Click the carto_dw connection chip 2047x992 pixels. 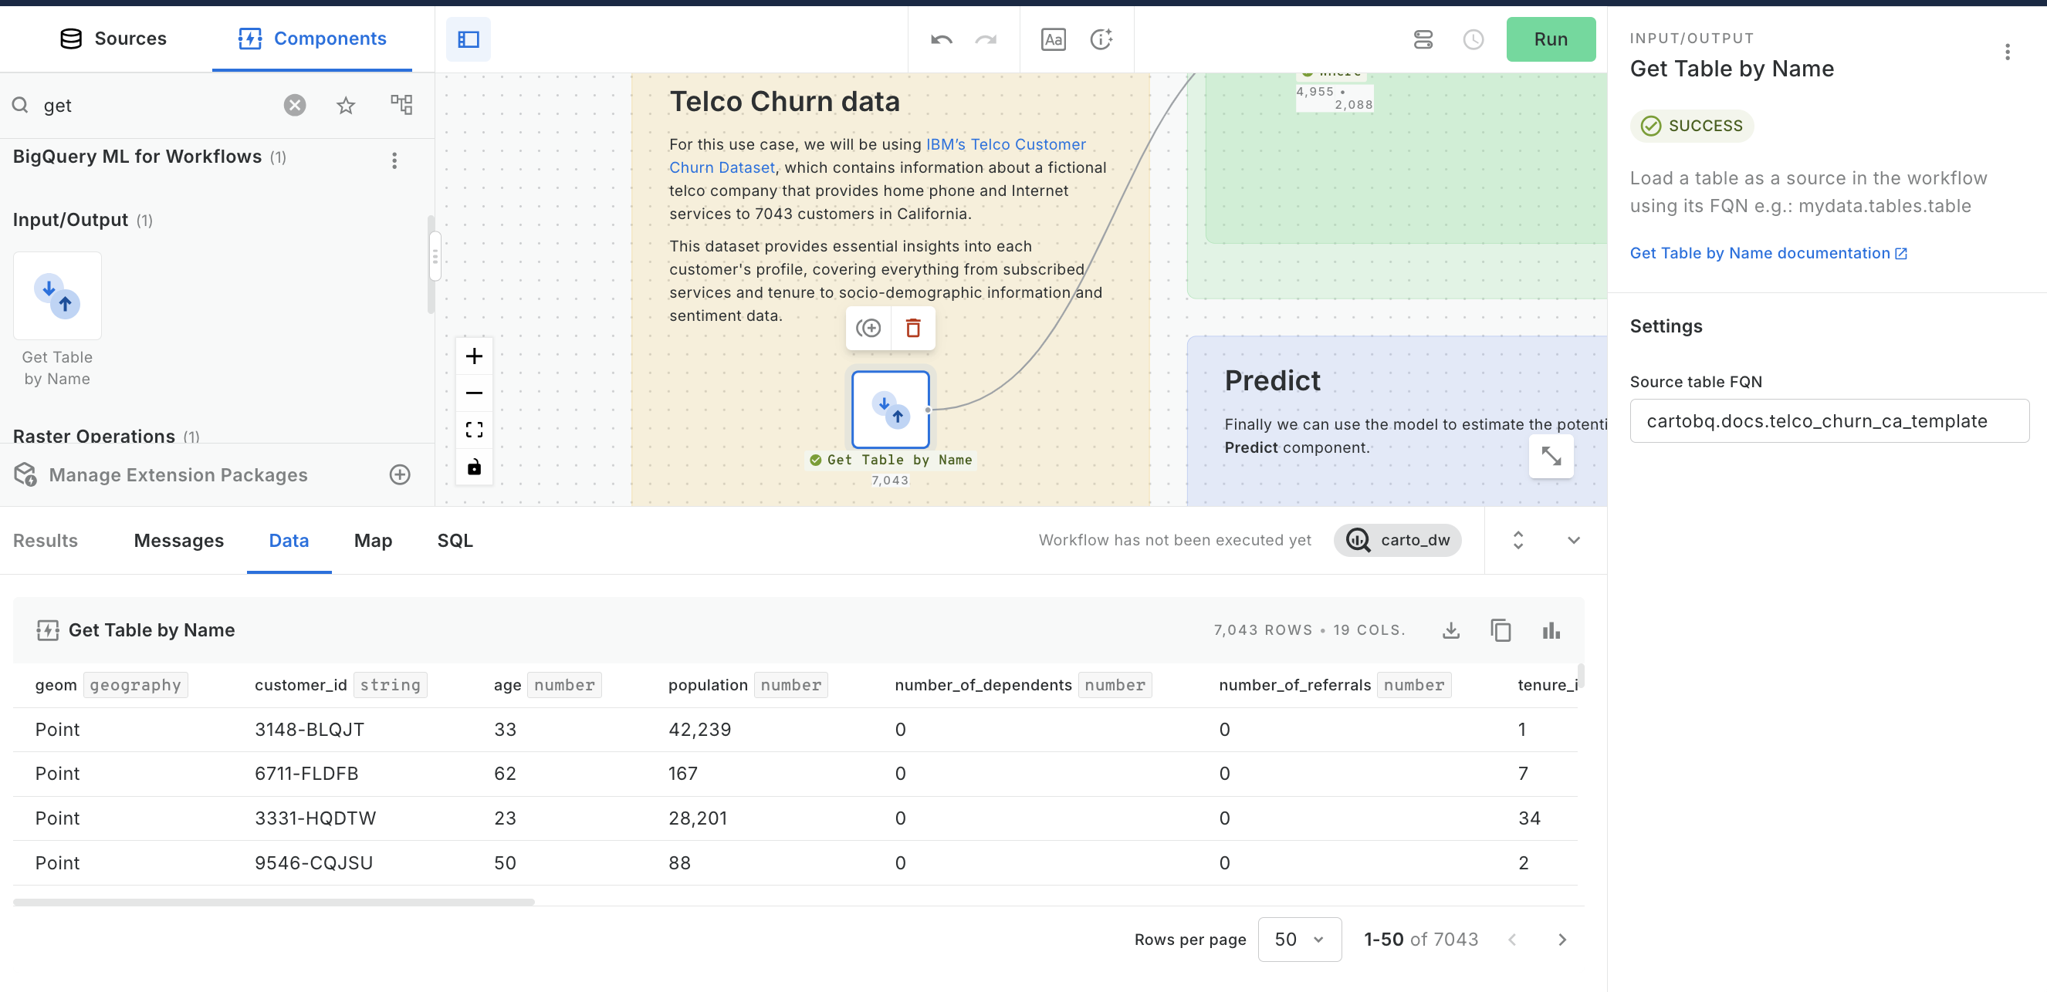click(x=1398, y=540)
